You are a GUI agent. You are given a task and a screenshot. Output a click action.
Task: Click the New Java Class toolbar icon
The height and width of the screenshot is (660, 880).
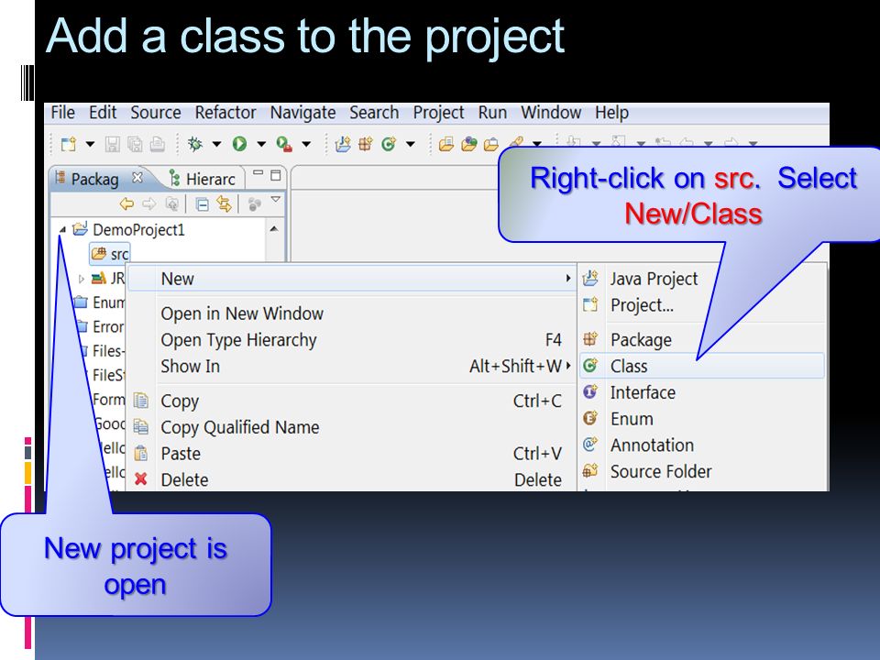[x=389, y=144]
